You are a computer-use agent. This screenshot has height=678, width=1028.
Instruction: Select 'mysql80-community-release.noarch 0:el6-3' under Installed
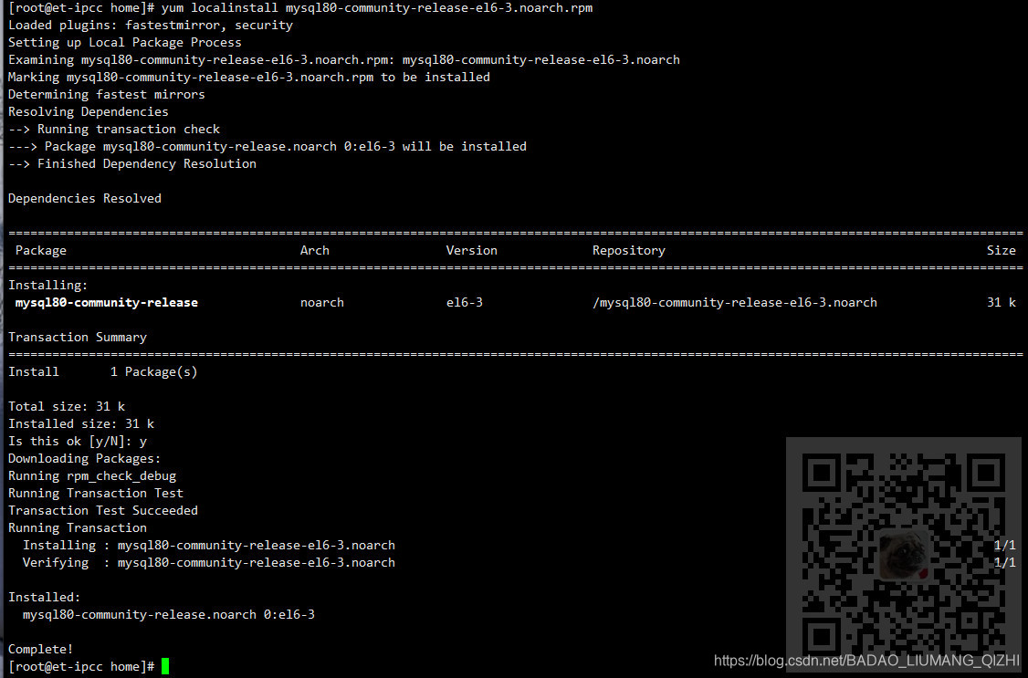[169, 614]
